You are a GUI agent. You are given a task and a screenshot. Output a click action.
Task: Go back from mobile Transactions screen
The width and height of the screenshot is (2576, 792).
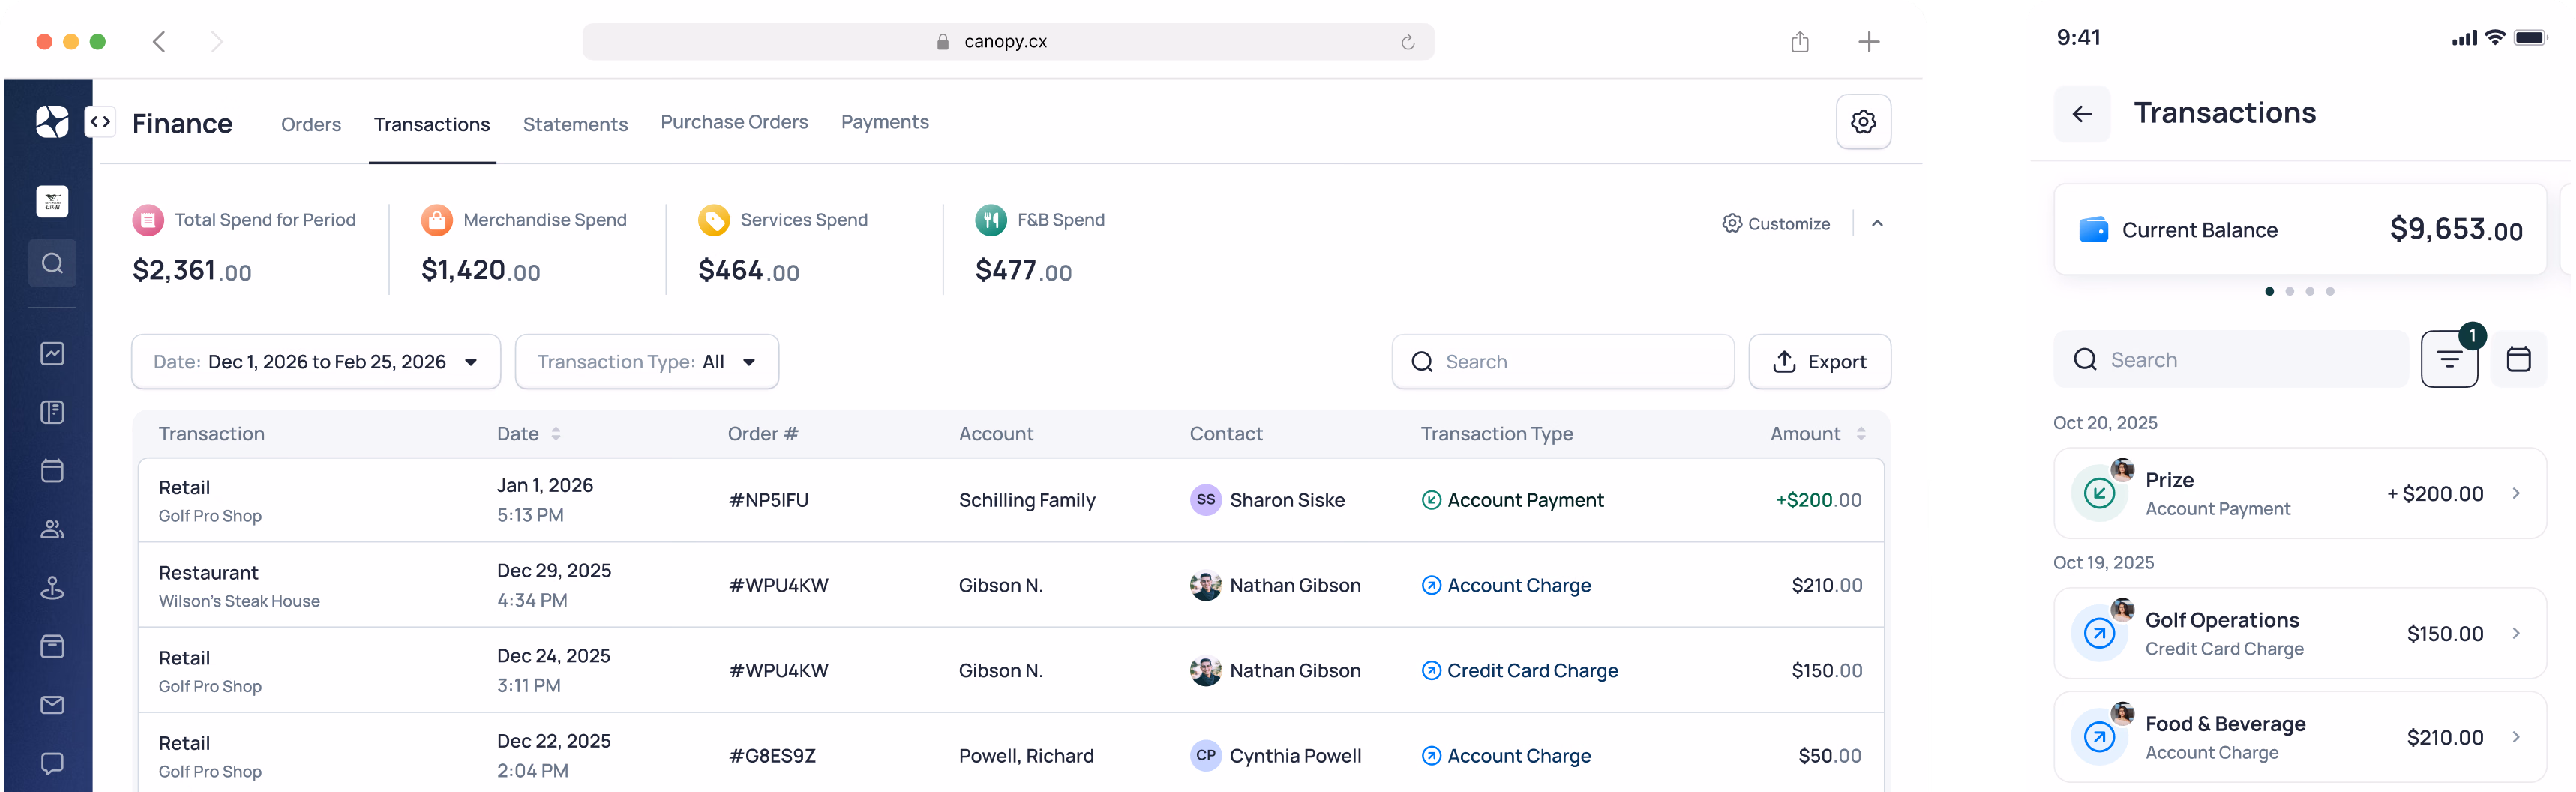[x=2082, y=114]
